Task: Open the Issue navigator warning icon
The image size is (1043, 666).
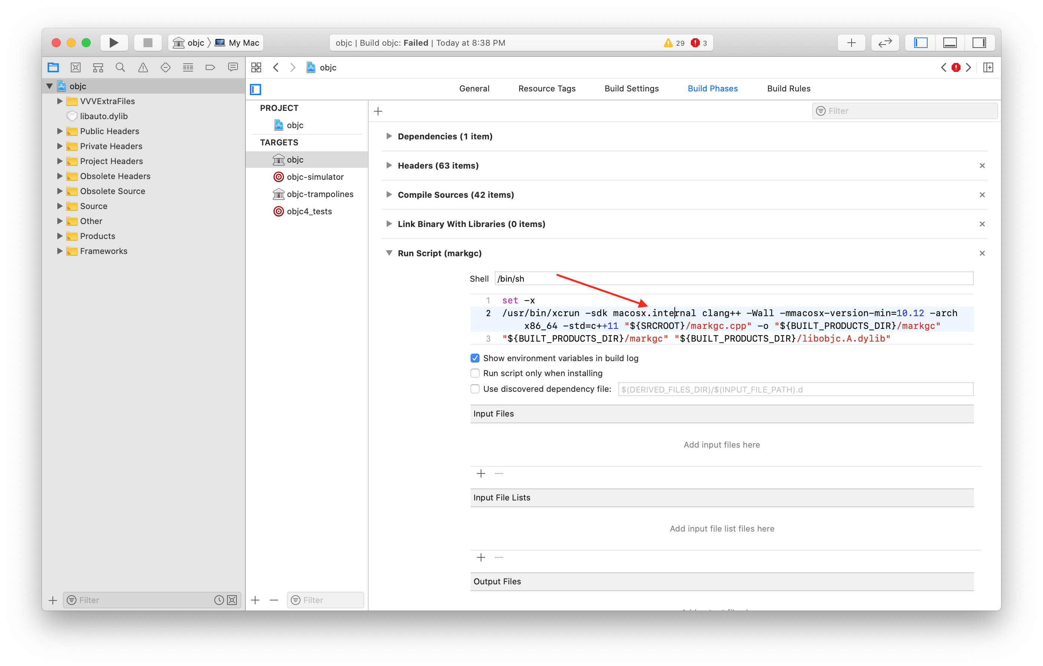Action: tap(143, 67)
